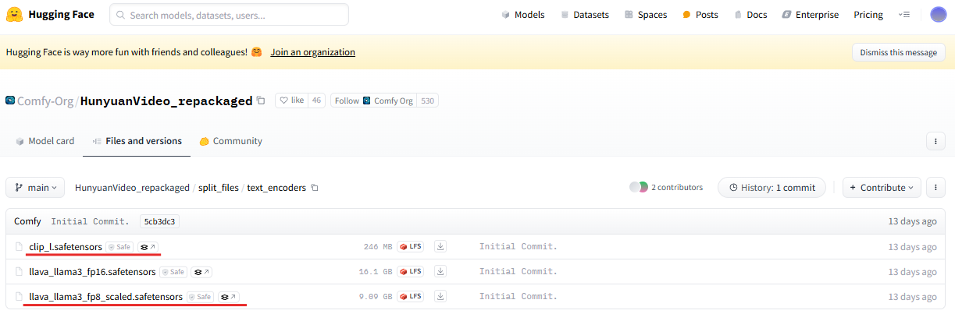Open the llava_llama3_fp8_scaled.safetensors viewer arrow icon

point(229,297)
